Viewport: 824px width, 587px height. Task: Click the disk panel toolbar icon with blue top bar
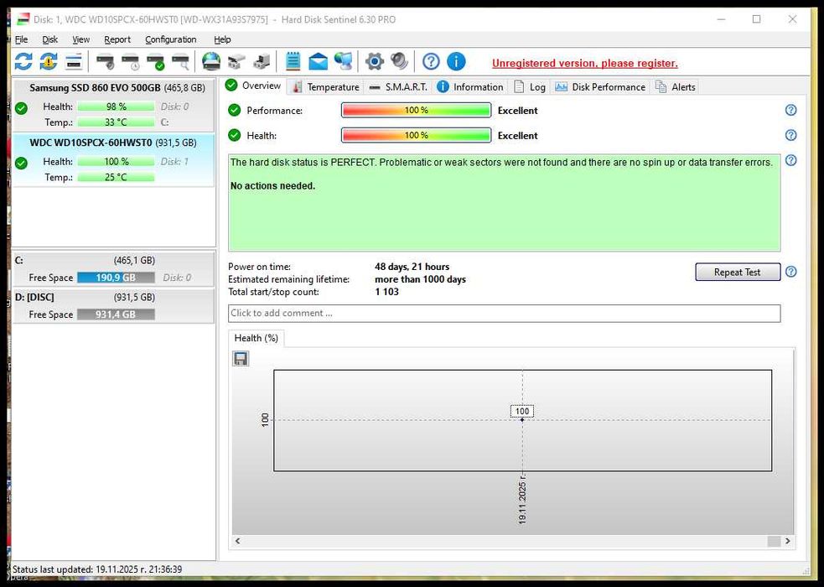[74, 62]
